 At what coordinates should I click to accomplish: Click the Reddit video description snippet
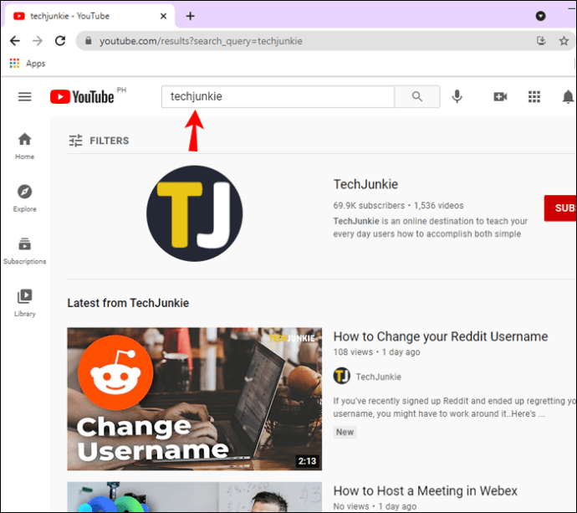tap(454, 408)
